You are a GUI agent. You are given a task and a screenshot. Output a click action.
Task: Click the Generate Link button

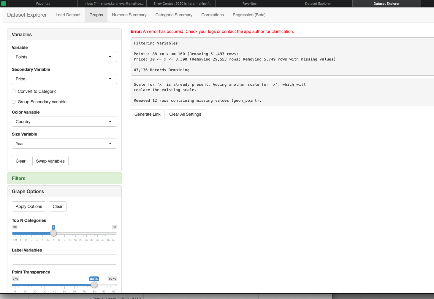pos(147,114)
